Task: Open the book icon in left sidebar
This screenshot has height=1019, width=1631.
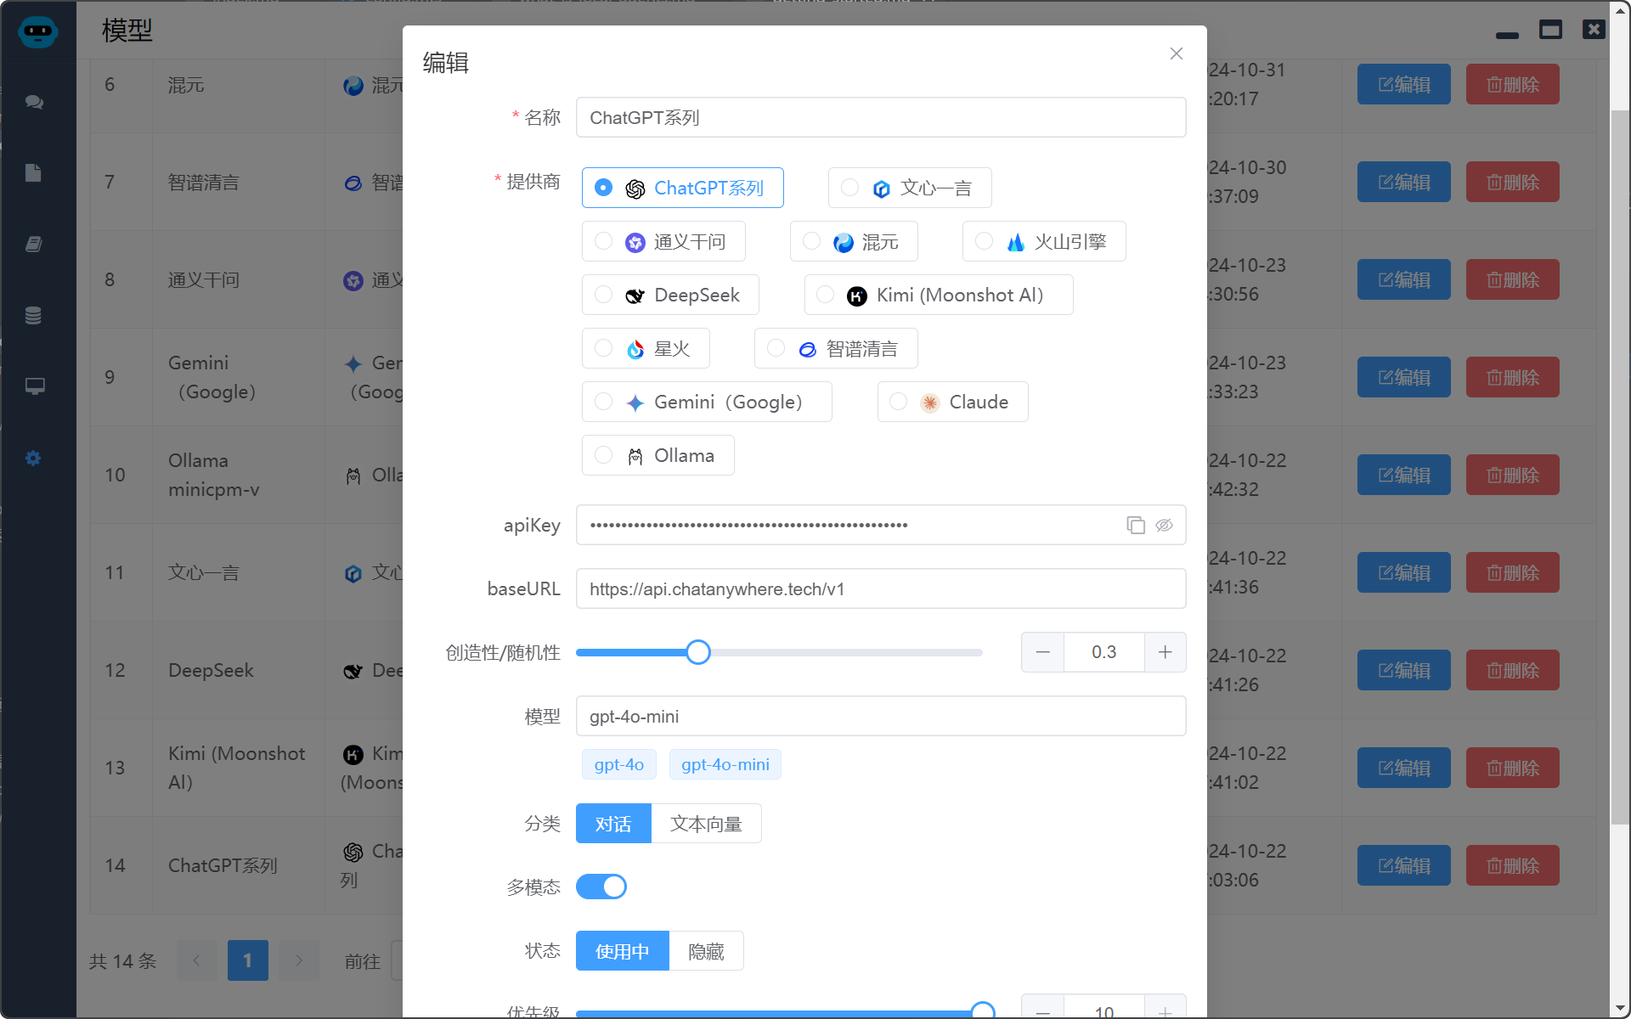Action: 33,245
